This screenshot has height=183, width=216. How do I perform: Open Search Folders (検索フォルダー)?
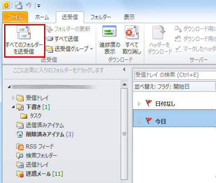(41, 155)
